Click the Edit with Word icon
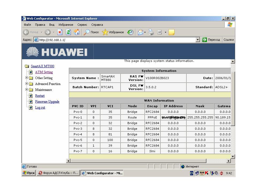Image resolution: width=257 pixels, height=193 pixels. (x=160, y=32)
